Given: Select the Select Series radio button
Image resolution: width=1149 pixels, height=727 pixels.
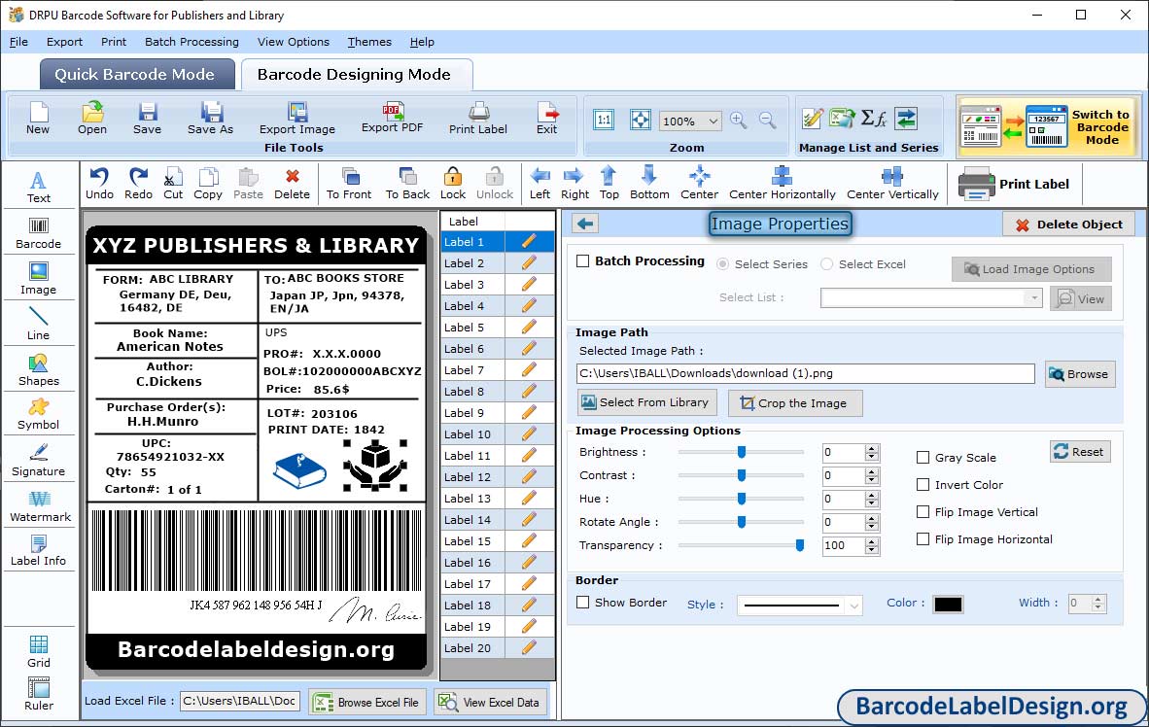Looking at the screenshot, I should coord(722,263).
